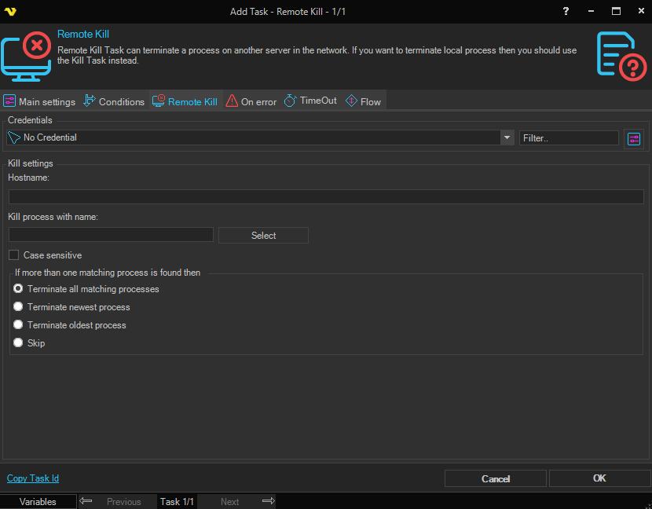Open the Variables panel button
The height and width of the screenshot is (509, 652).
[38, 501]
